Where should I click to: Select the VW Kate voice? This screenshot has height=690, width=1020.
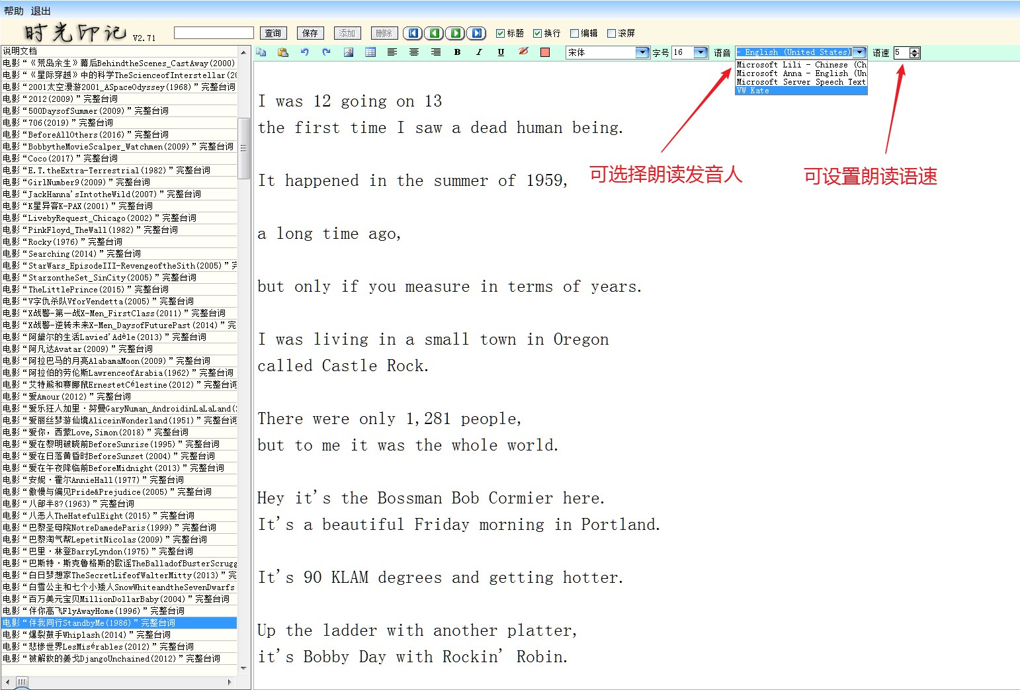801,91
